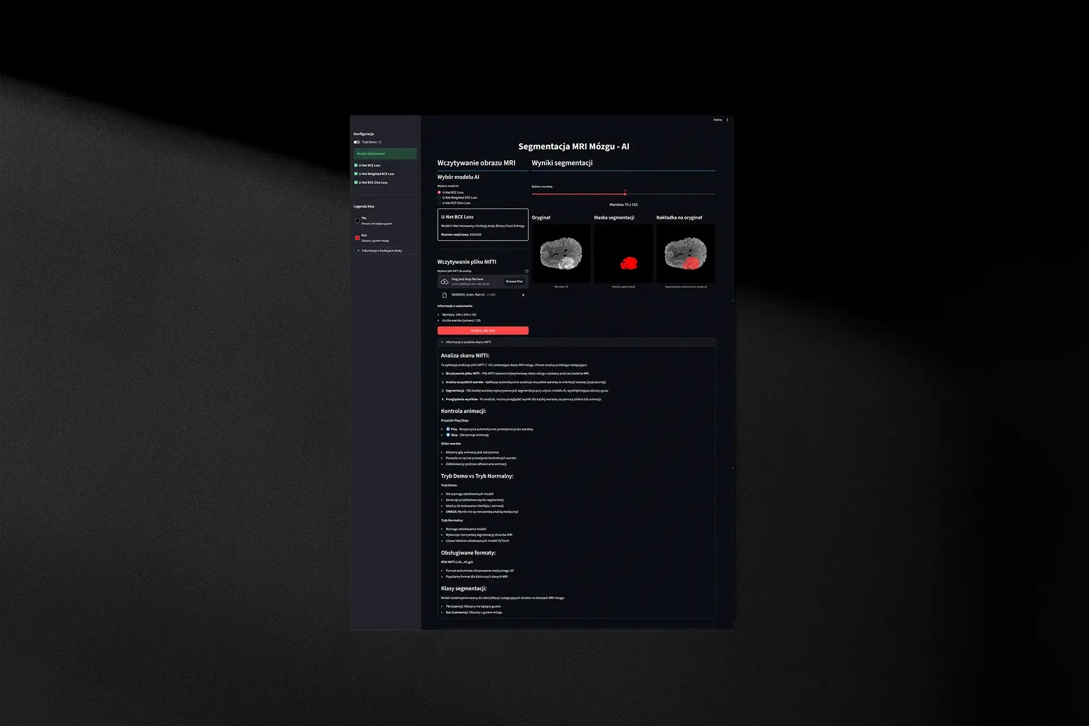
Task: Select the U-Net Weighted BCE Loss radio option
Action: pos(439,198)
